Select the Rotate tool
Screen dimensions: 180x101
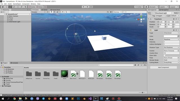coord(10,7)
